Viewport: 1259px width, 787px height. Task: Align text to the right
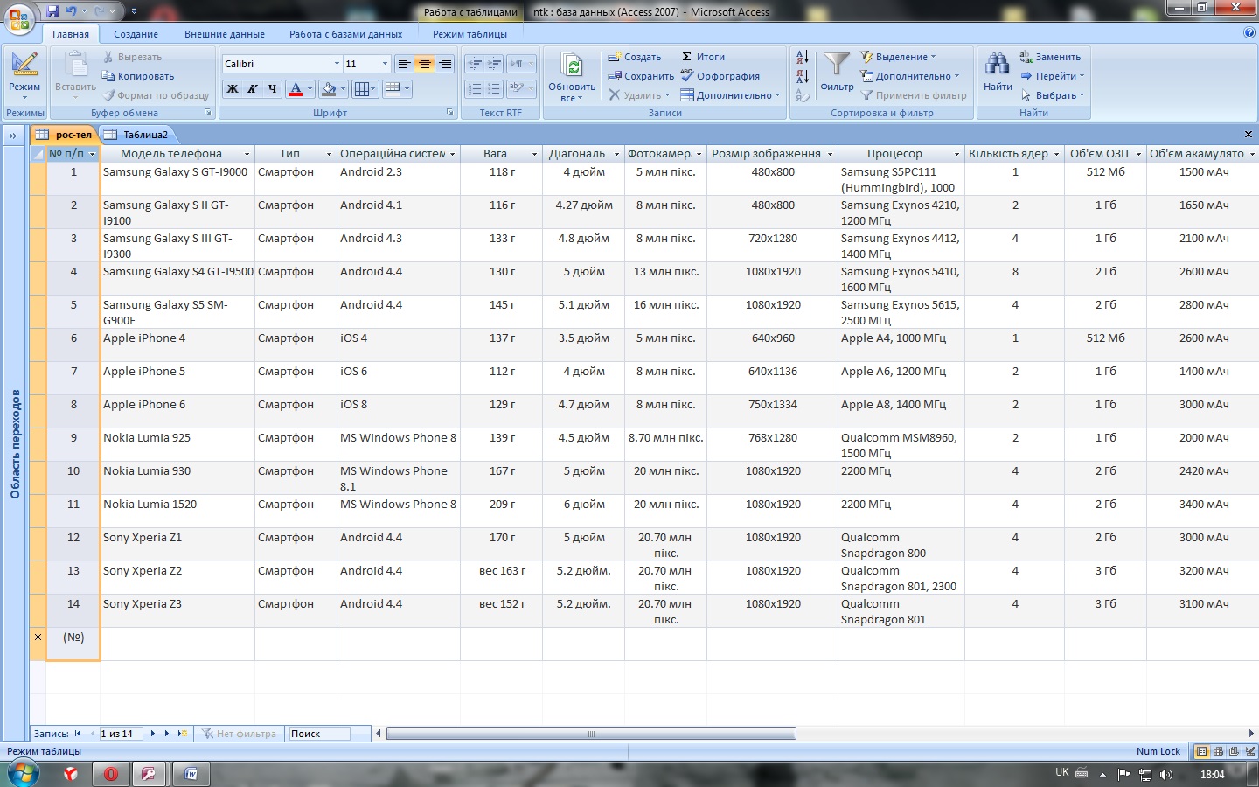pos(445,64)
